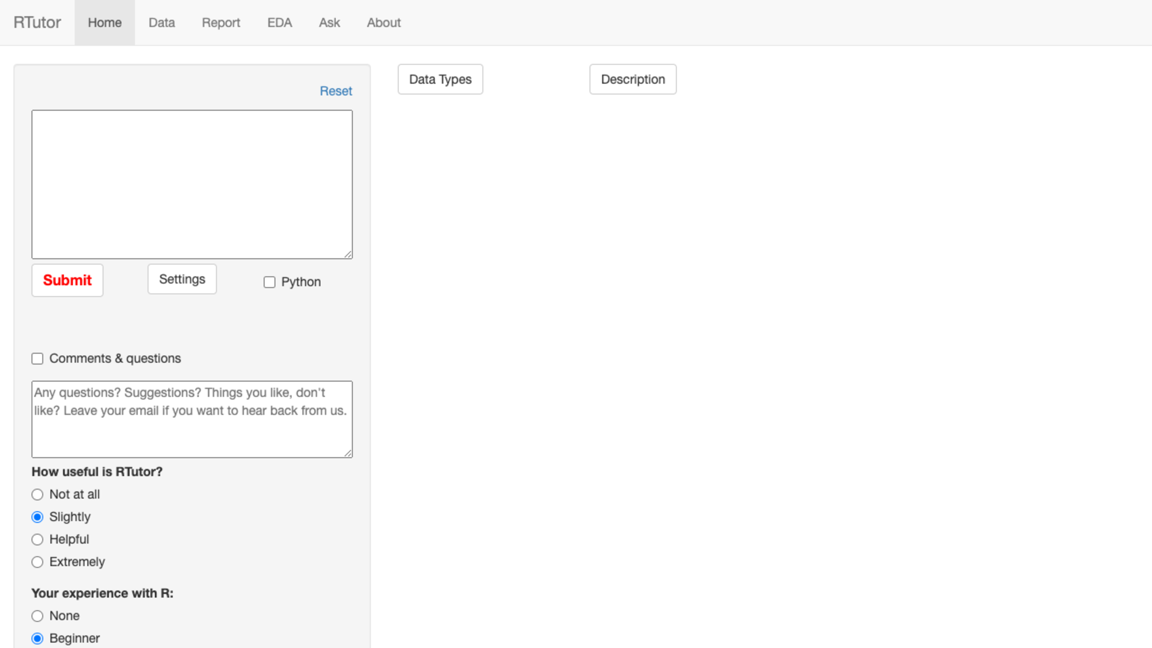Enable the Python checkbox
Image resolution: width=1152 pixels, height=648 pixels.
click(269, 282)
